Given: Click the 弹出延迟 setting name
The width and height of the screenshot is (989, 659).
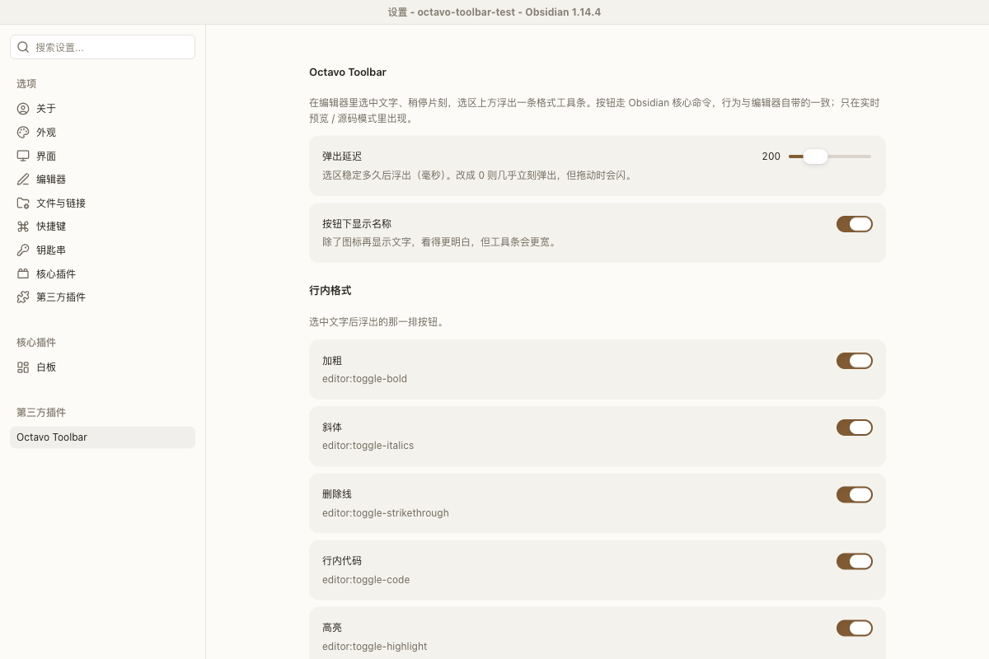Looking at the screenshot, I should (342, 157).
